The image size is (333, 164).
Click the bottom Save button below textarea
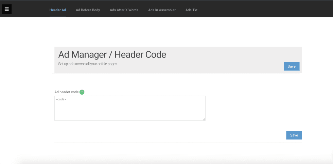pyautogui.click(x=294, y=135)
